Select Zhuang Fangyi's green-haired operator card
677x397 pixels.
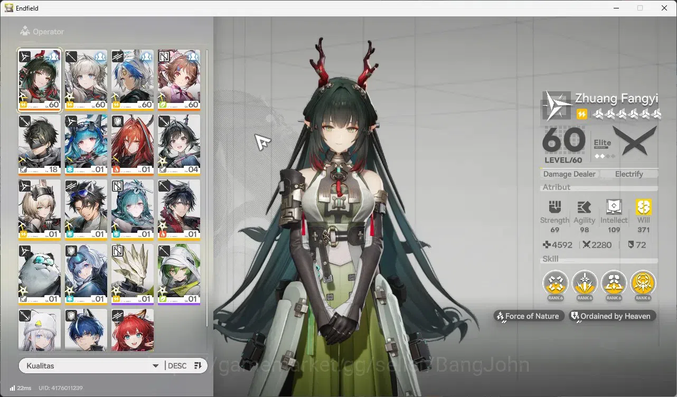click(40, 80)
